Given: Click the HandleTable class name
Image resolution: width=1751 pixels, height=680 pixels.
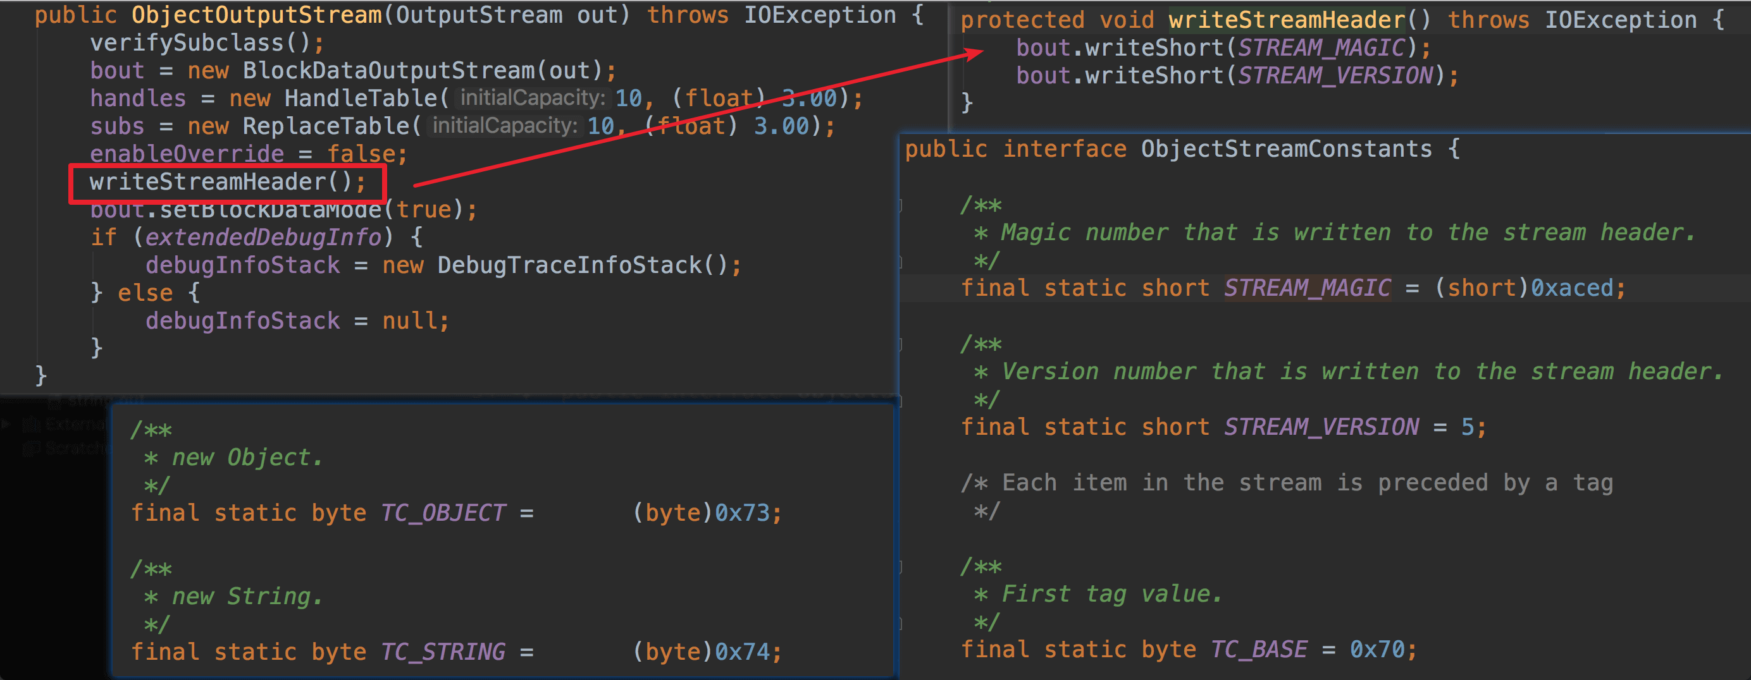Looking at the screenshot, I should [x=361, y=99].
